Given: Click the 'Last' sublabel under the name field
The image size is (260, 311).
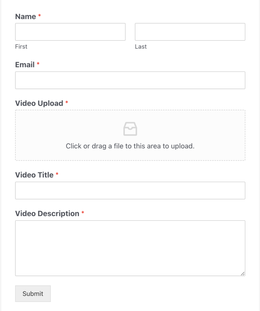Looking at the screenshot, I should coord(140,46).
